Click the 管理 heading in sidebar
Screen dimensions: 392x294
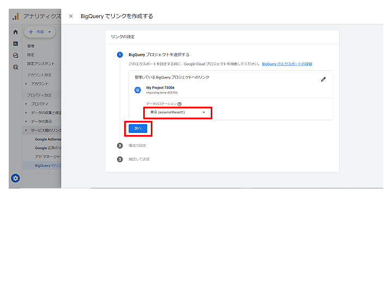point(30,46)
